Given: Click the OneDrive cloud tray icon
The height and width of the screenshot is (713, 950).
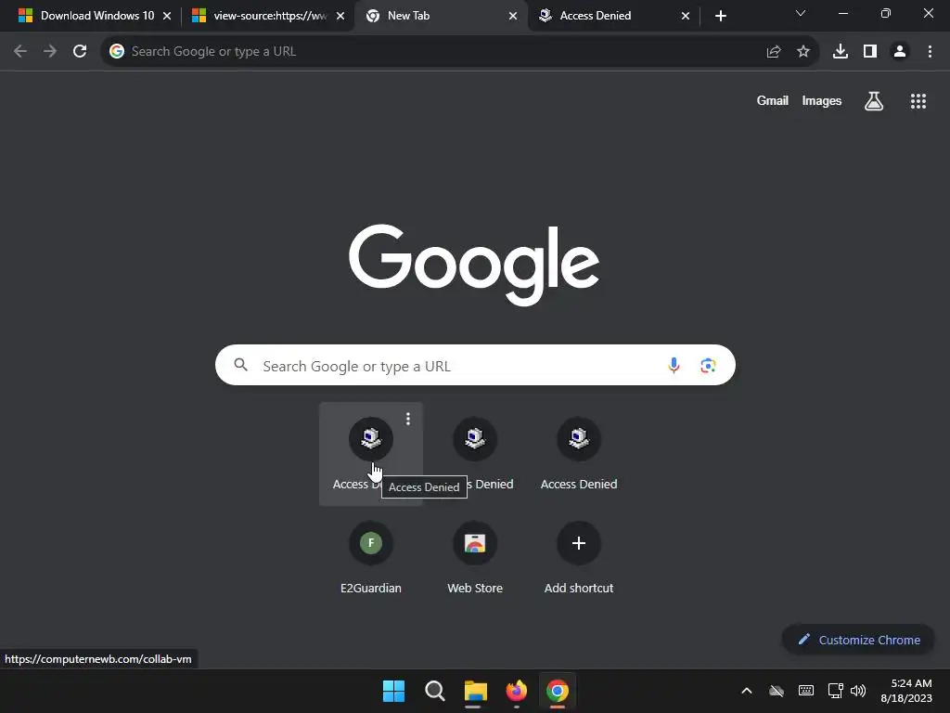Looking at the screenshot, I should (x=777, y=691).
